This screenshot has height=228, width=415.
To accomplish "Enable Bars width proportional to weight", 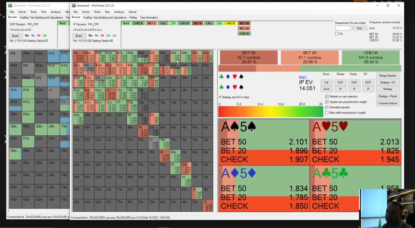I will 327,112.
